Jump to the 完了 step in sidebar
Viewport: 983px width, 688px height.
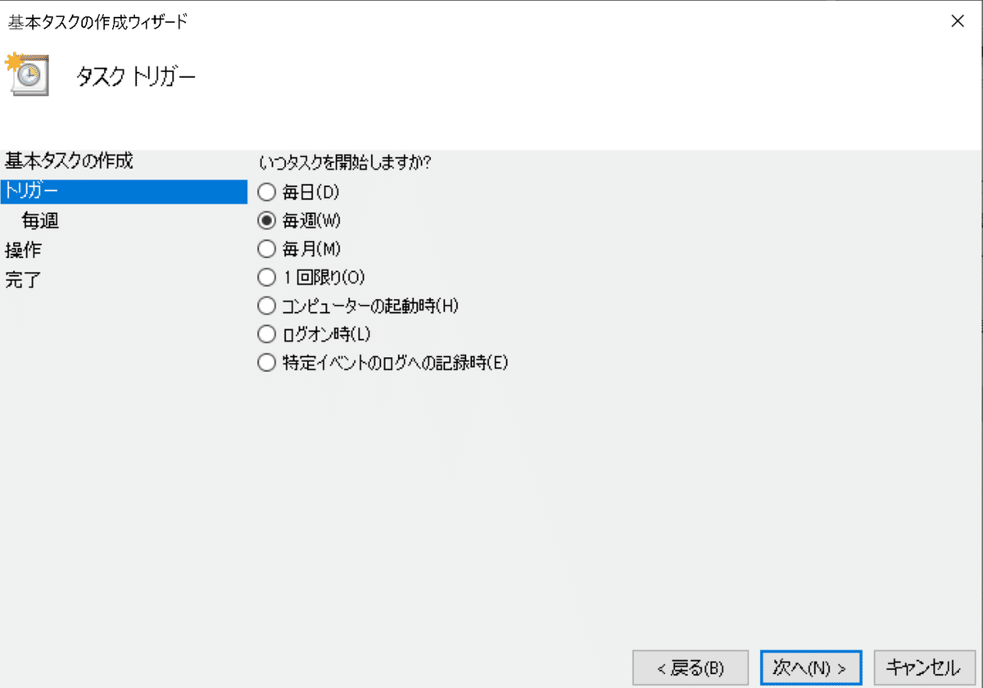pyautogui.click(x=22, y=280)
